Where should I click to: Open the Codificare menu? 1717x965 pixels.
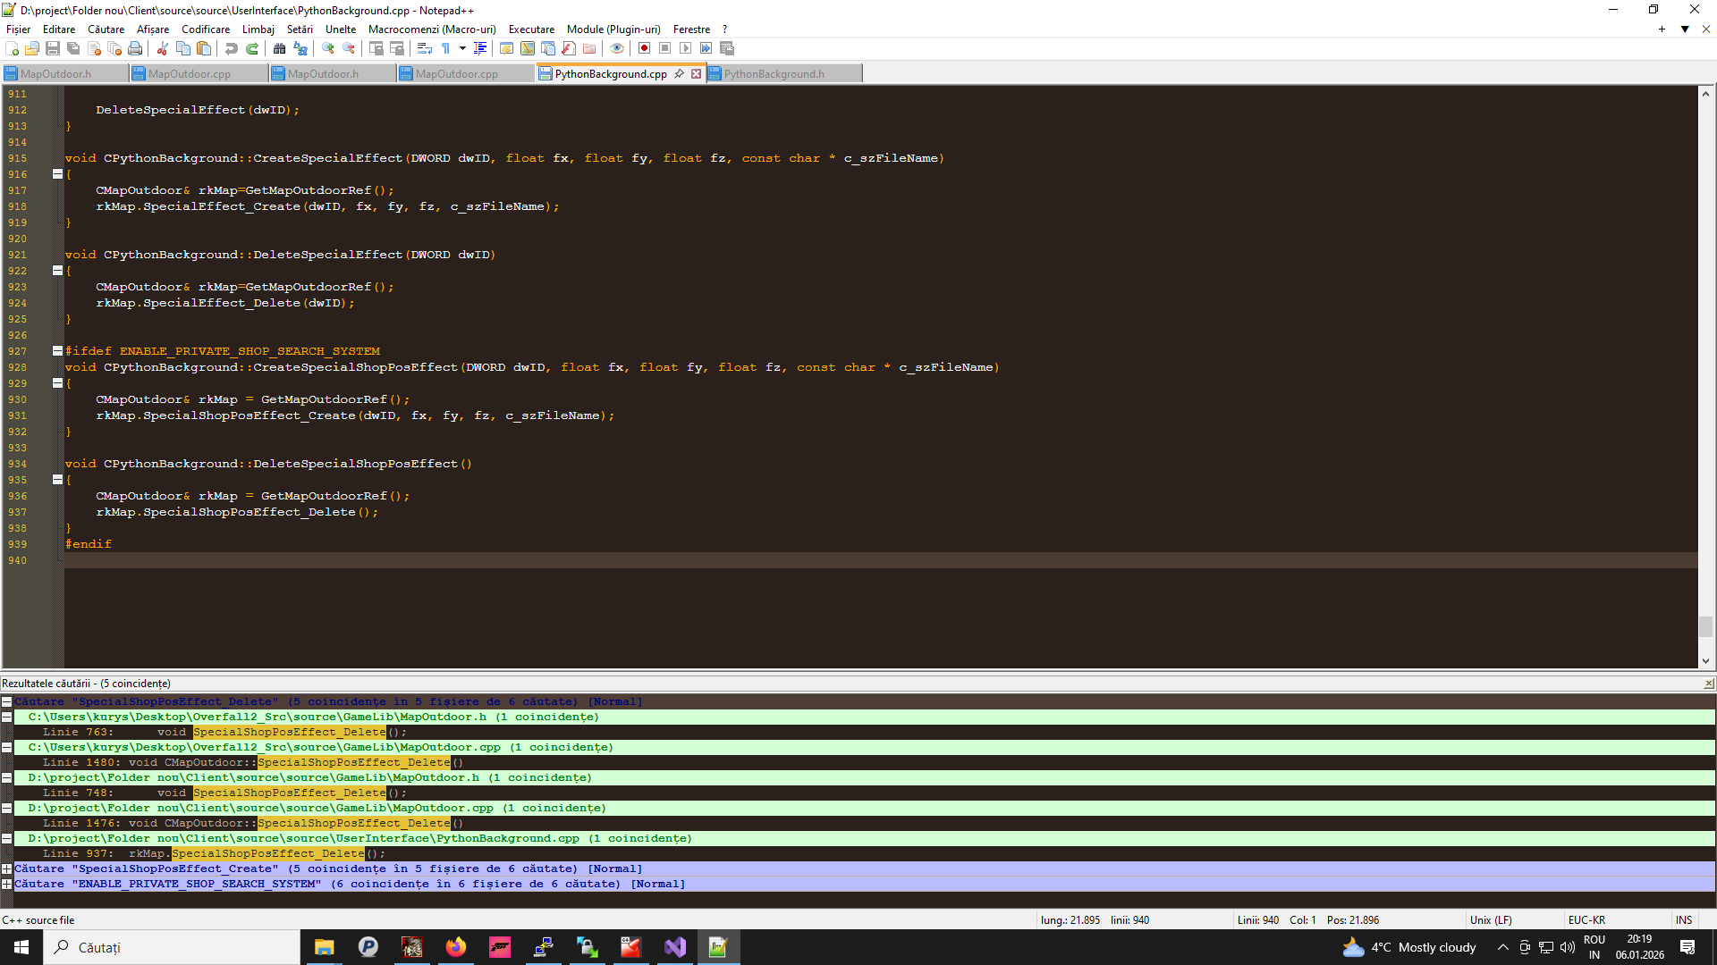tap(206, 29)
